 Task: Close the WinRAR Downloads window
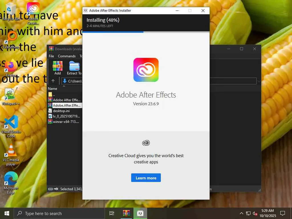(x=255, y=49)
